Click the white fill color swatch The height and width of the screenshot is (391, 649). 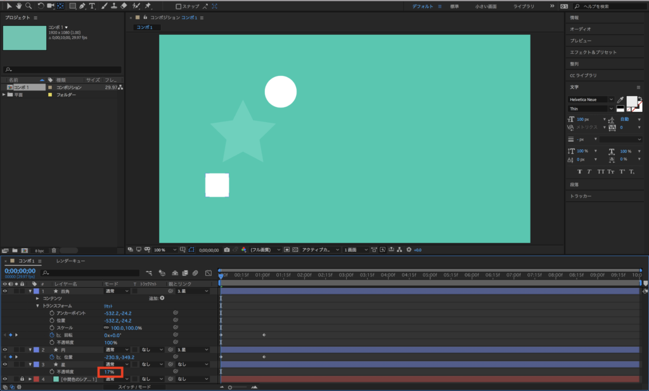click(631, 101)
